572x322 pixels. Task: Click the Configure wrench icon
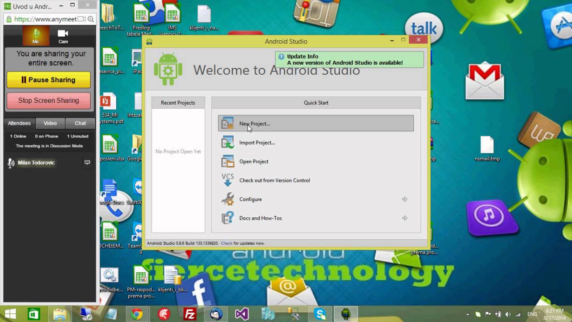point(228,199)
